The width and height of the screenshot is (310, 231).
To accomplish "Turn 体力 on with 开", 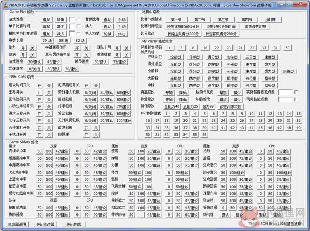I will (23, 48).
